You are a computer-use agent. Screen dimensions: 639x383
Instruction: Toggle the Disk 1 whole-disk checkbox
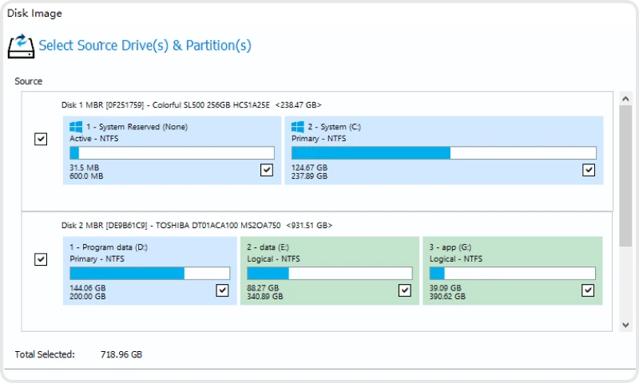(41, 139)
